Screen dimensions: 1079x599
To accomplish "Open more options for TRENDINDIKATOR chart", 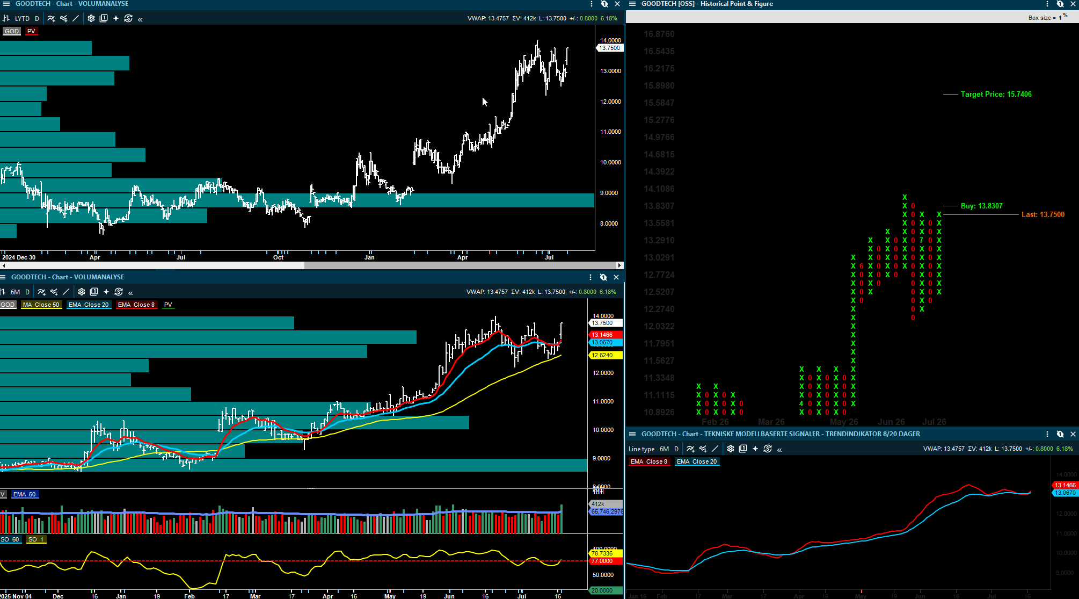I will click(1047, 434).
